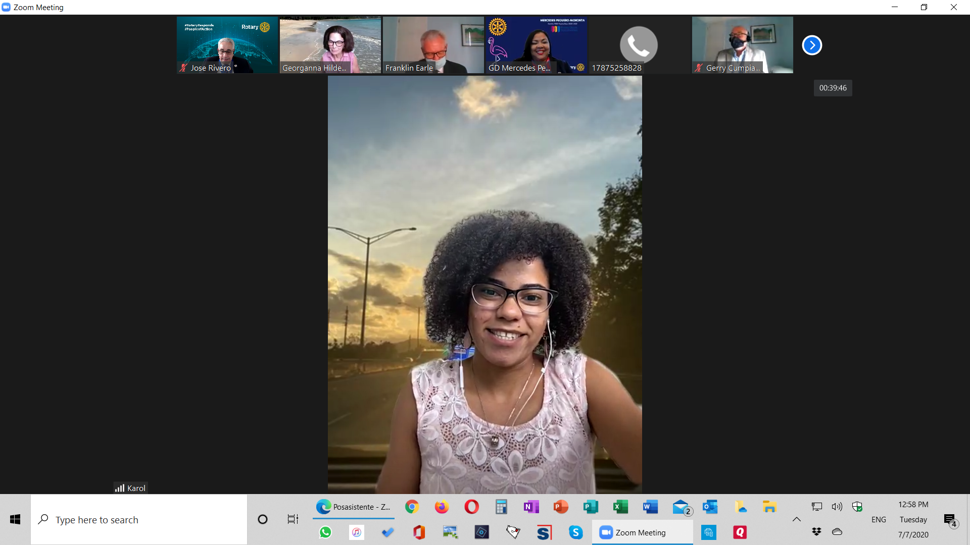Open WhatsApp from the taskbar
This screenshot has height=545, width=970.
coord(325,532)
